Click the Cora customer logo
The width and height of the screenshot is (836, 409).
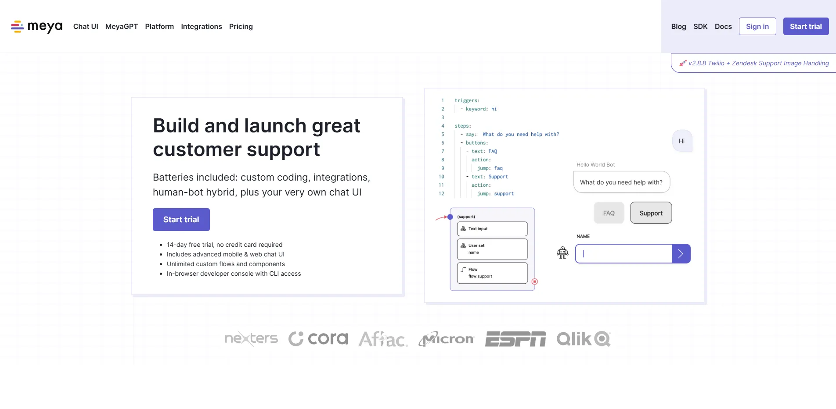click(317, 338)
